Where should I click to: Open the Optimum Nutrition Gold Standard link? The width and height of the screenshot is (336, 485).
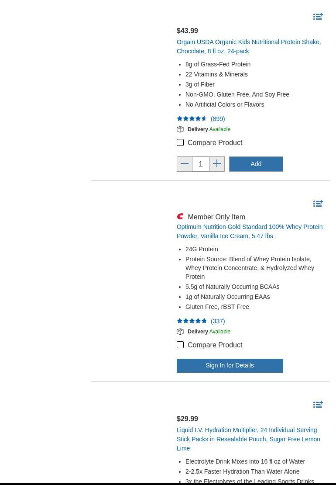(x=249, y=231)
